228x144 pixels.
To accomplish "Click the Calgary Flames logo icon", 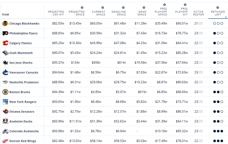I will click(x=5, y=43).
